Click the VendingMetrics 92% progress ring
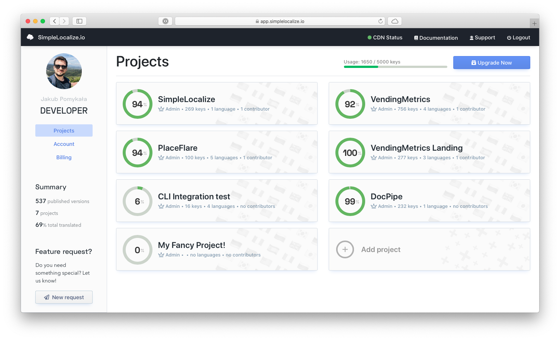This screenshot has height=340, width=560. click(x=350, y=104)
